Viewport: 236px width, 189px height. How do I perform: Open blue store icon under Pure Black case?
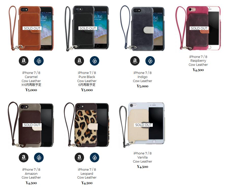[94, 61]
